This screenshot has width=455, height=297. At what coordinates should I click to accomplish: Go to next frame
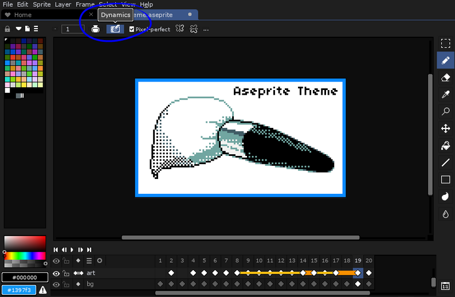(x=80, y=249)
